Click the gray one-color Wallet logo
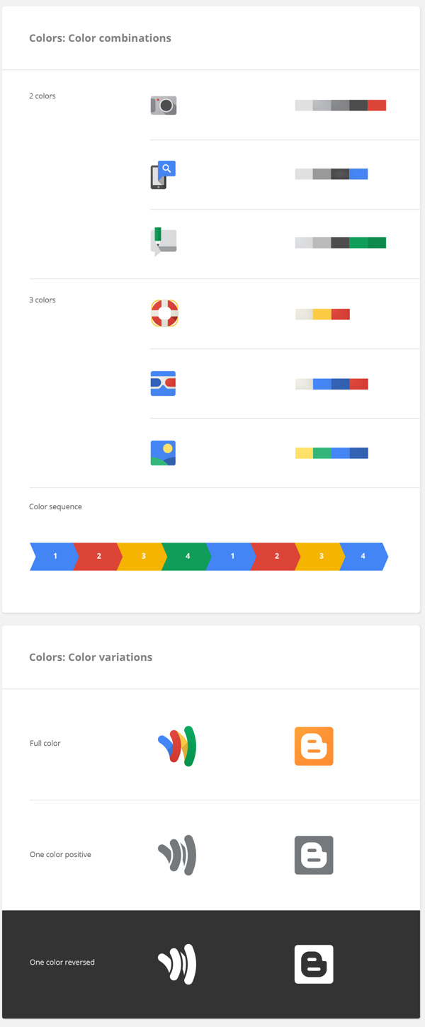 [x=177, y=855]
